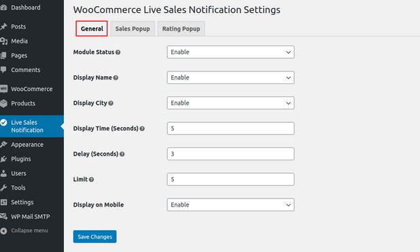Switch to the Sales Popup tab
The image size is (420, 252).
point(133,29)
